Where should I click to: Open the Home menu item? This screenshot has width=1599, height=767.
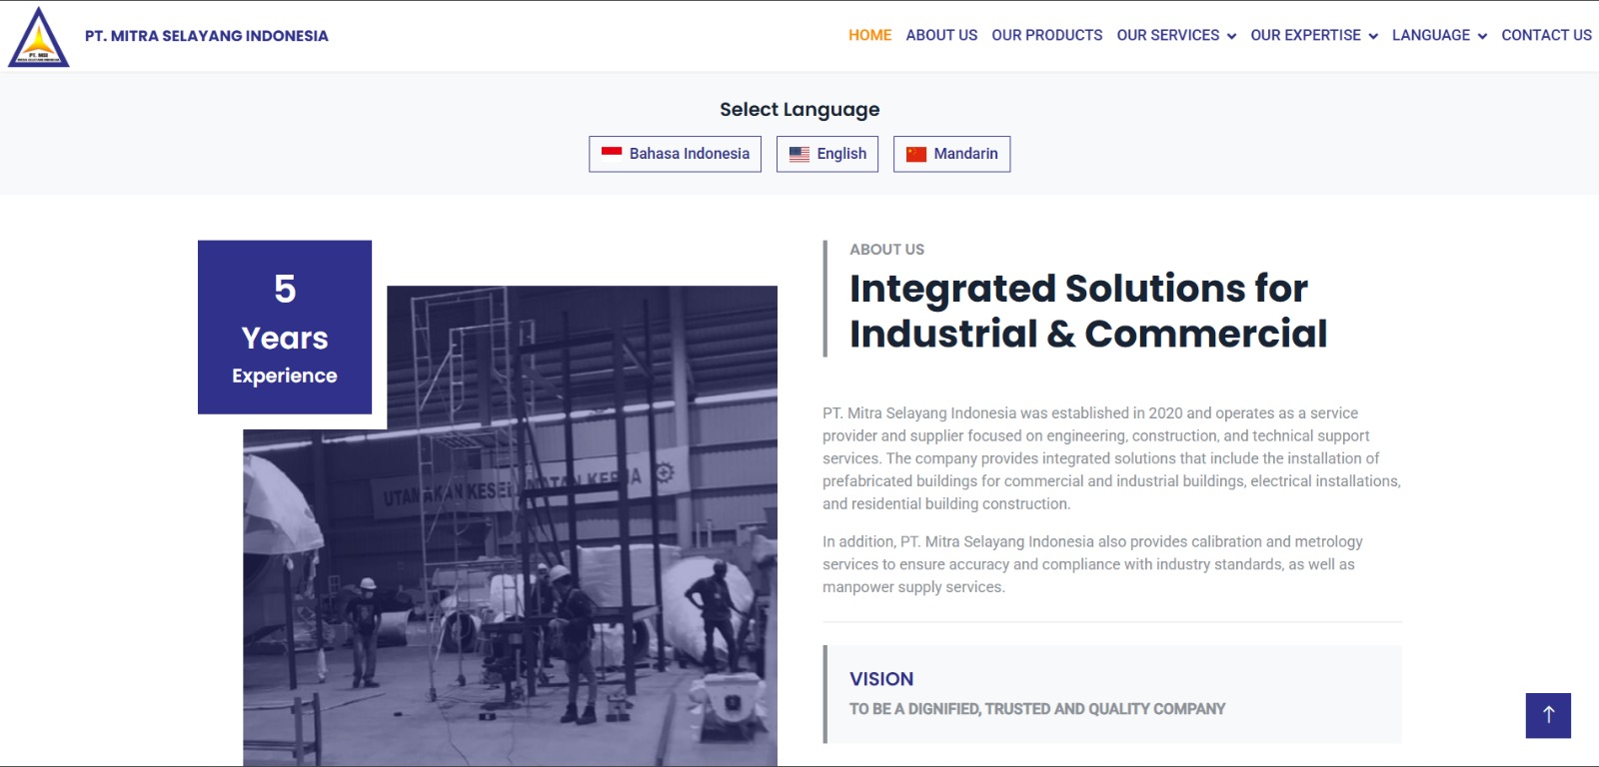[870, 35]
